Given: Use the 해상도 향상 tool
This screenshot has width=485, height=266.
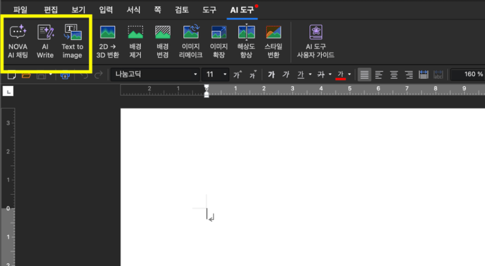Looking at the screenshot, I should click(246, 42).
